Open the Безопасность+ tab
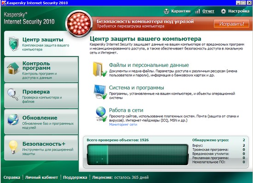This screenshot has width=253, height=183. click(x=41, y=148)
